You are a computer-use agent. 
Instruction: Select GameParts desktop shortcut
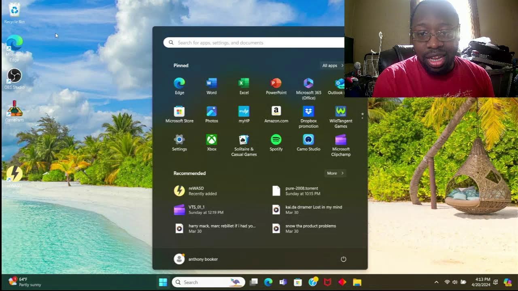point(14,111)
